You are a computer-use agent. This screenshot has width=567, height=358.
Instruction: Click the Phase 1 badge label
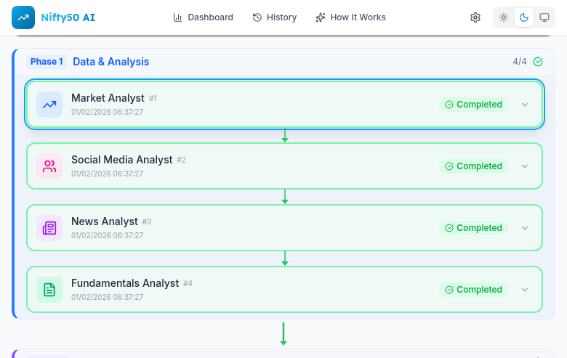47,62
